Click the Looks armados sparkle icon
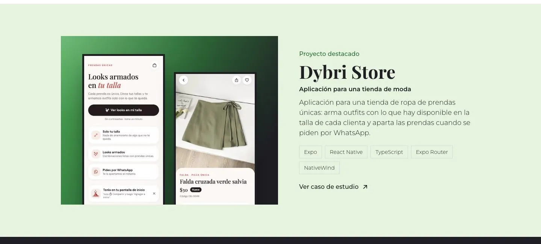Viewport: 541px width, 244px height. click(x=96, y=154)
